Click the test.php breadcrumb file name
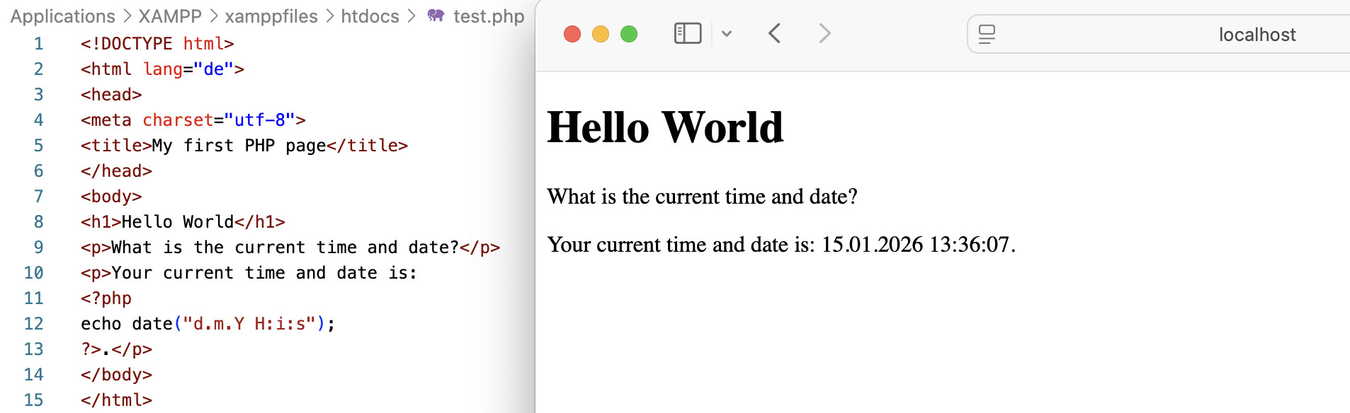Viewport: 1350px width, 413px height. coord(489,16)
